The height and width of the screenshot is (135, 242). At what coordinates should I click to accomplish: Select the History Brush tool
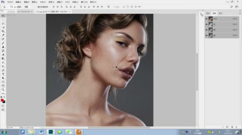tap(3, 51)
